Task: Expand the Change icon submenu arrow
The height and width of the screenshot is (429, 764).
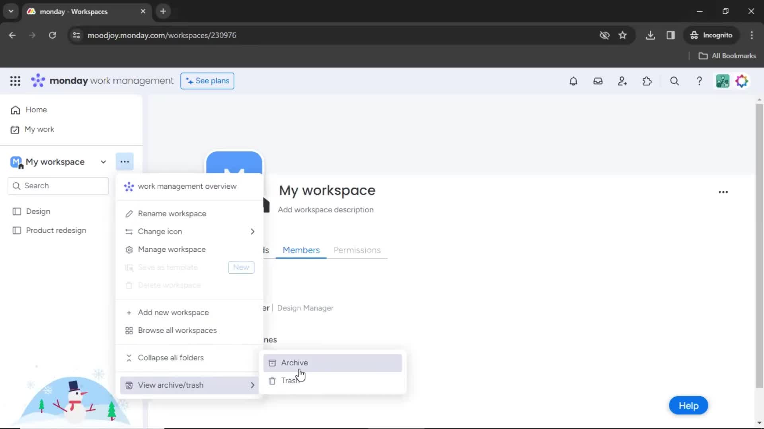Action: pos(252,231)
